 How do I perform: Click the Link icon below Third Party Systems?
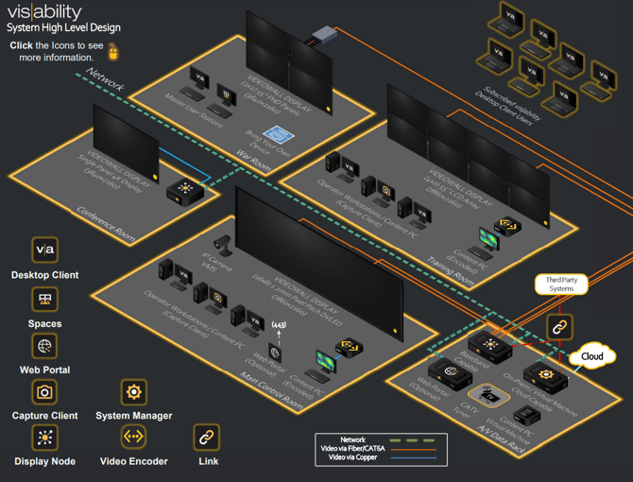click(559, 327)
